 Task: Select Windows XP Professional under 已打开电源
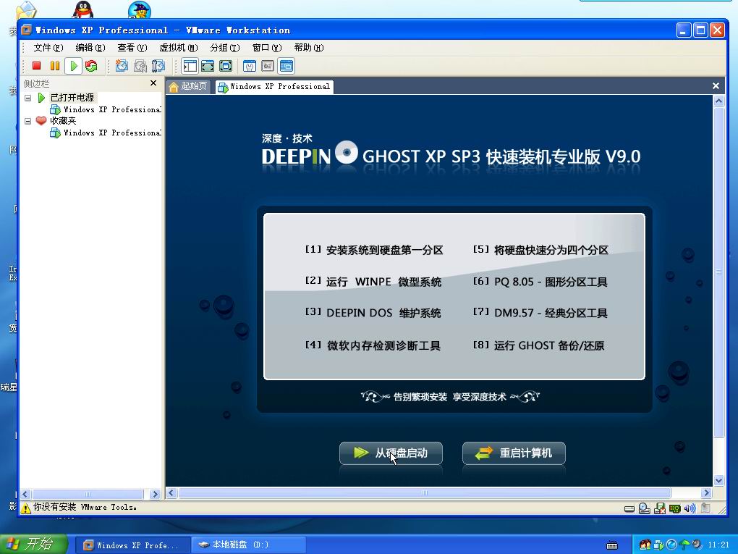coord(106,109)
